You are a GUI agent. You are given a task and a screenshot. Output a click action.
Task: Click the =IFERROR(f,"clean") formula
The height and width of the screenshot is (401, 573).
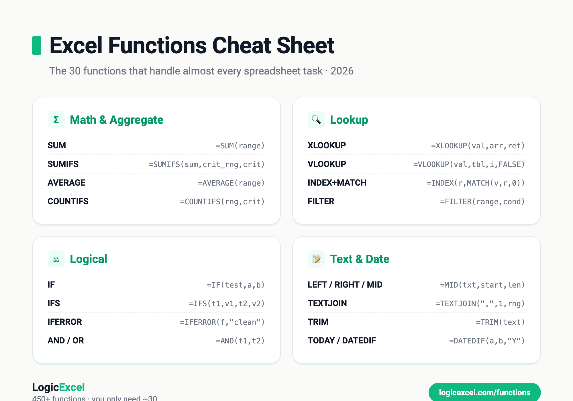222,322
